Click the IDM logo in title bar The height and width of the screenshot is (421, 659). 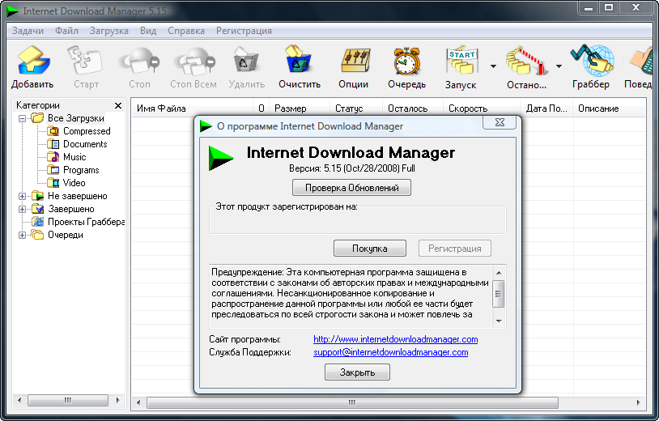[13, 11]
